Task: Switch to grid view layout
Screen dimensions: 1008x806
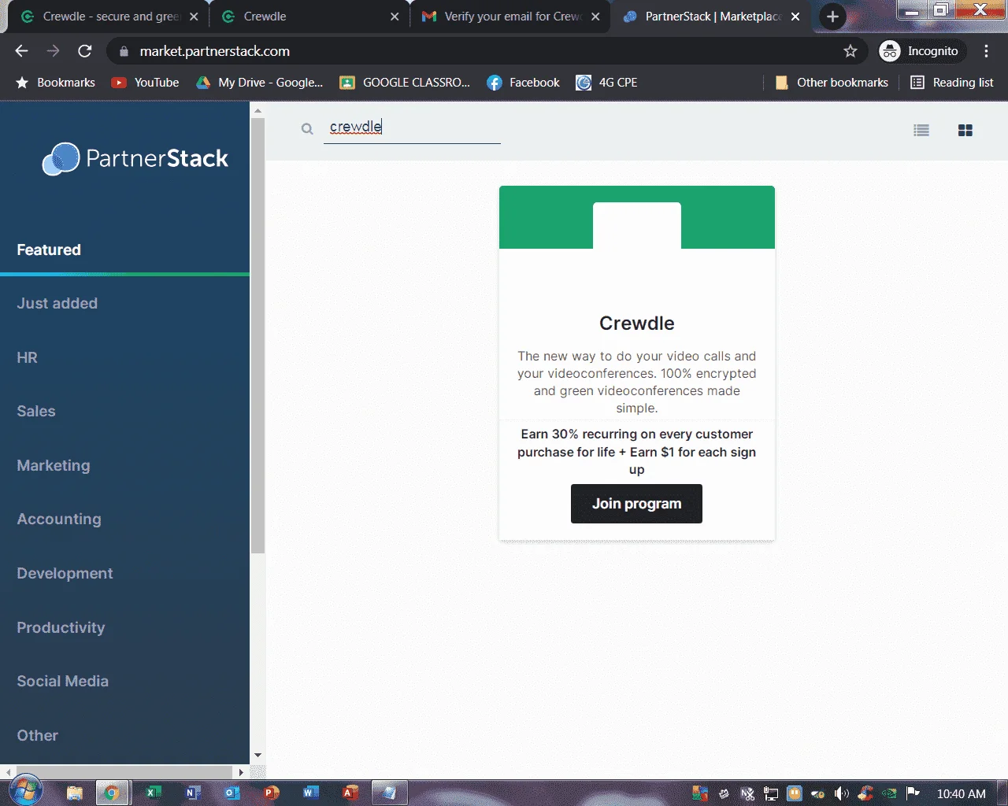Action: click(x=965, y=131)
